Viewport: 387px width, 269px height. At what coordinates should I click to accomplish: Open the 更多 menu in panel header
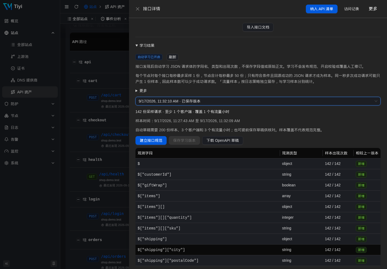[x=373, y=9]
